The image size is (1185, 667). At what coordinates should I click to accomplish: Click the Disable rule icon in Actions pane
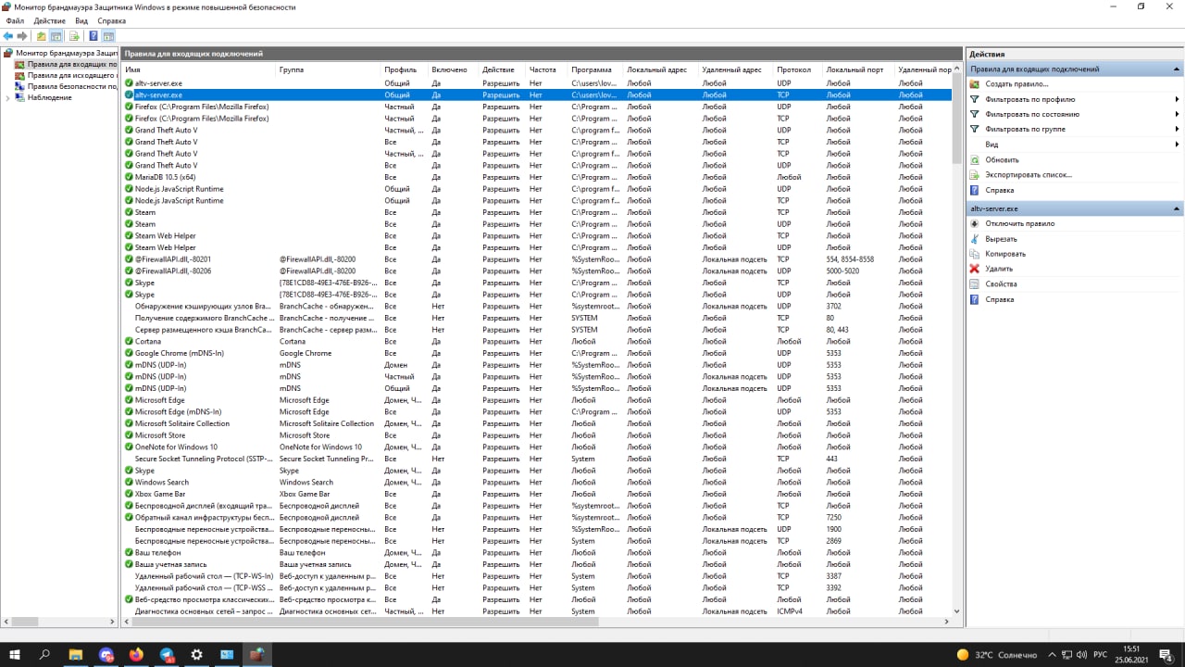[x=975, y=224]
